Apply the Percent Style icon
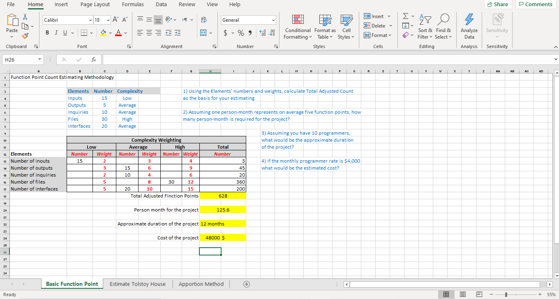The image size is (559, 299). tap(240, 32)
